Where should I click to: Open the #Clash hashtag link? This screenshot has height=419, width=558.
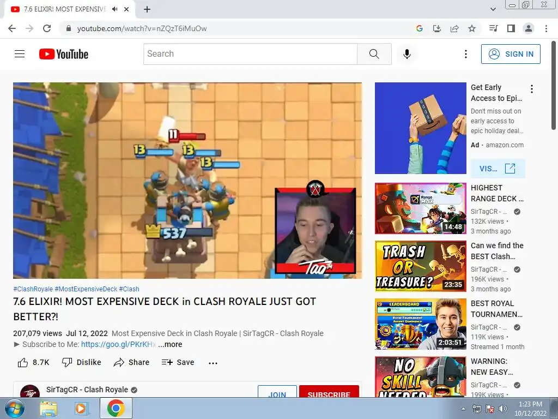(x=129, y=289)
